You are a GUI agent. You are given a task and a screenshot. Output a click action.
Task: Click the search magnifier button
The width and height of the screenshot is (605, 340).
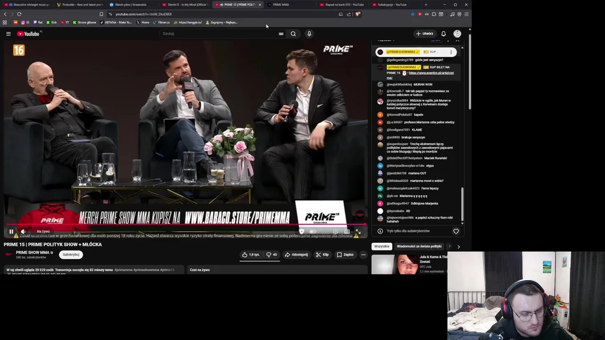tap(293, 34)
